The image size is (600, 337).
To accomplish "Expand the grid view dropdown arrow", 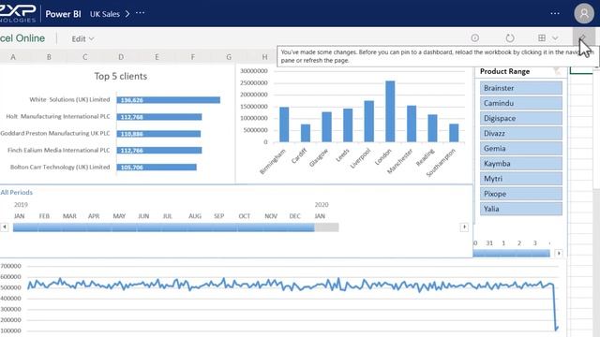I will [x=555, y=38].
